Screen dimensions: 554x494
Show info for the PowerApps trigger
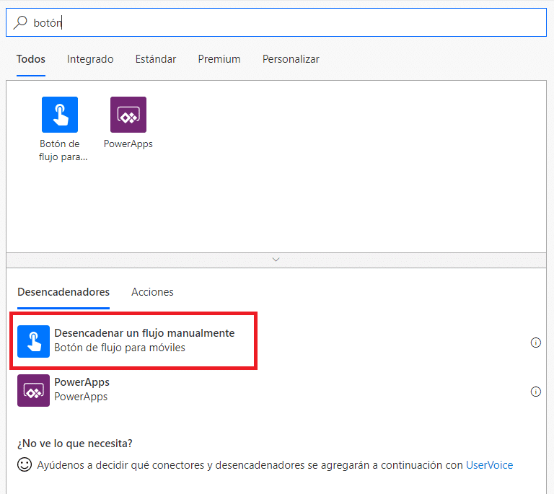pos(536,392)
